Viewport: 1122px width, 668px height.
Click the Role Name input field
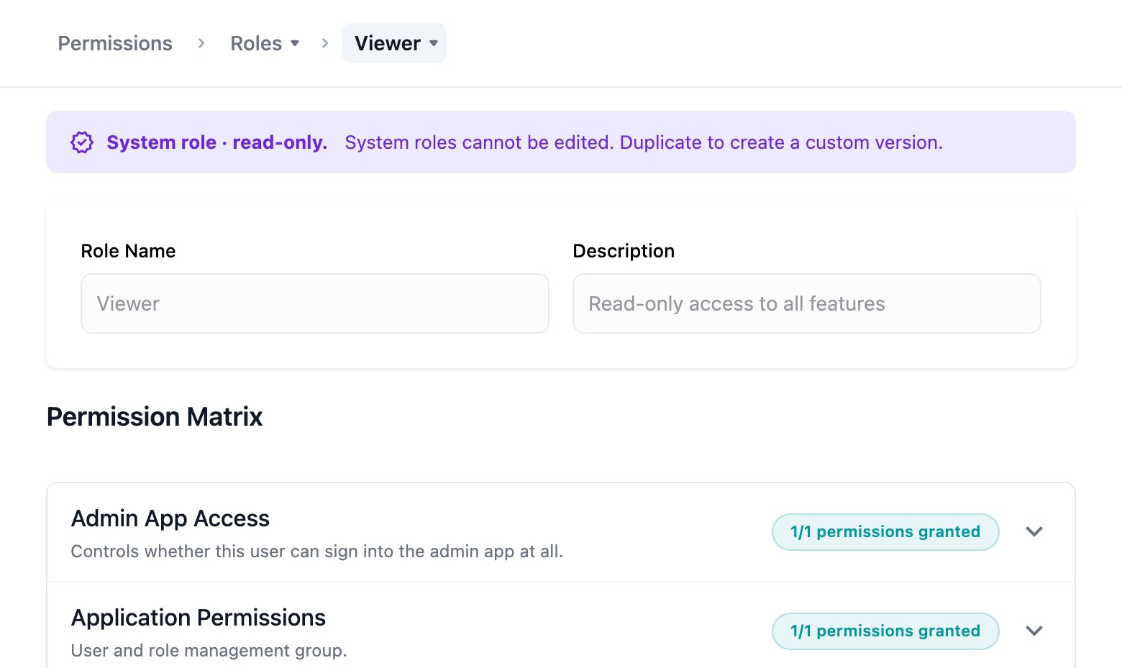(x=315, y=303)
